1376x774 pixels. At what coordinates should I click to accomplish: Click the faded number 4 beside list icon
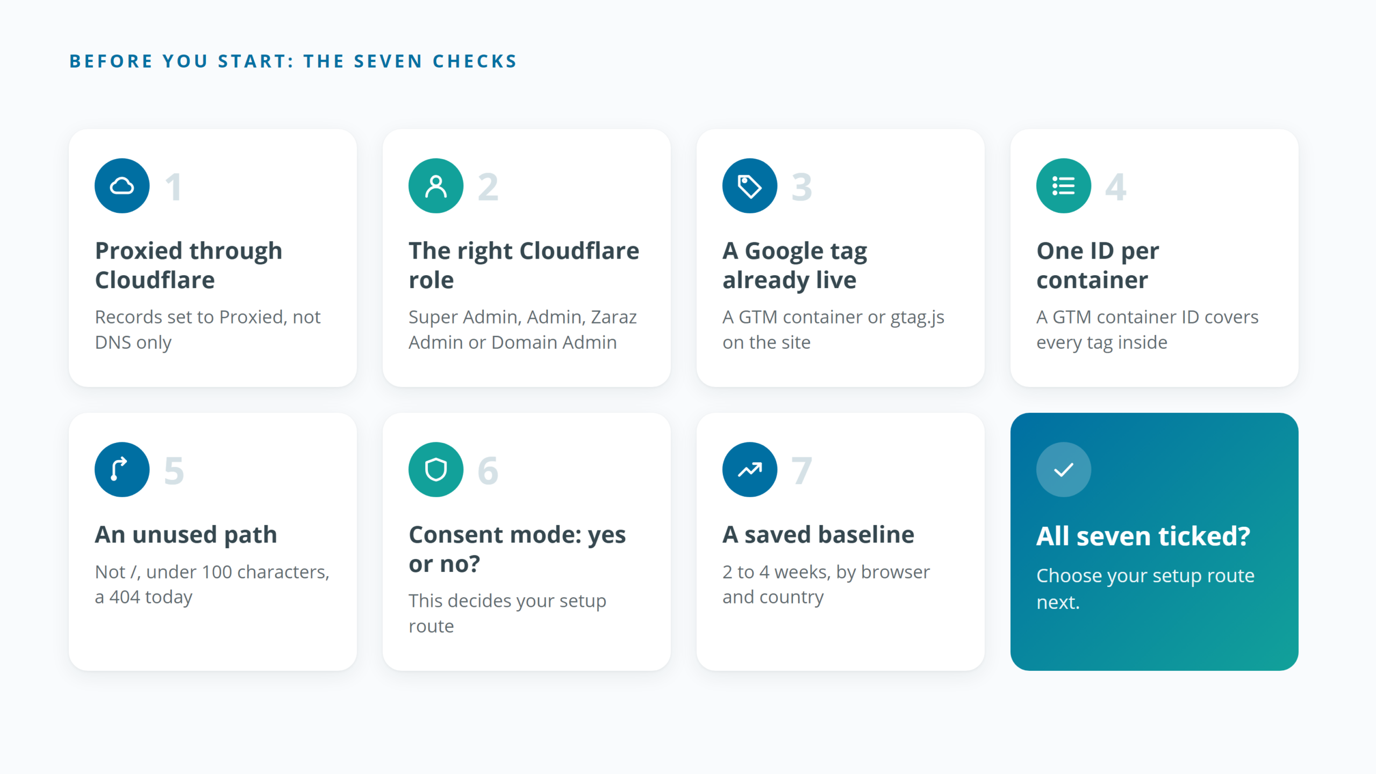pos(1116,187)
